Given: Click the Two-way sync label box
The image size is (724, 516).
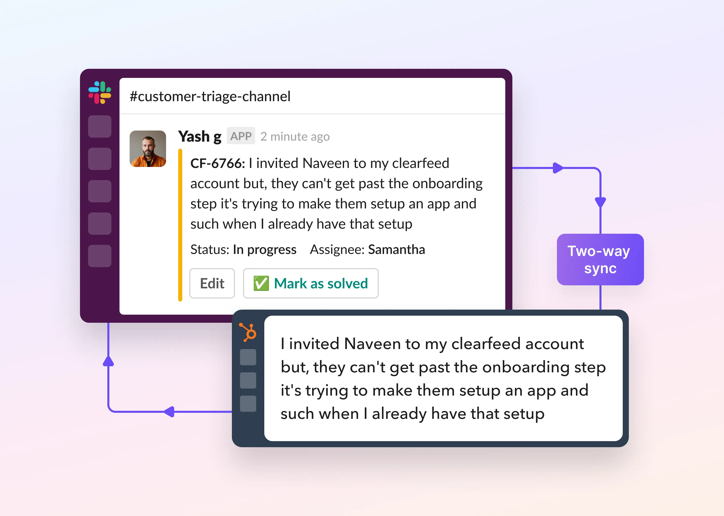Looking at the screenshot, I should coord(600,259).
